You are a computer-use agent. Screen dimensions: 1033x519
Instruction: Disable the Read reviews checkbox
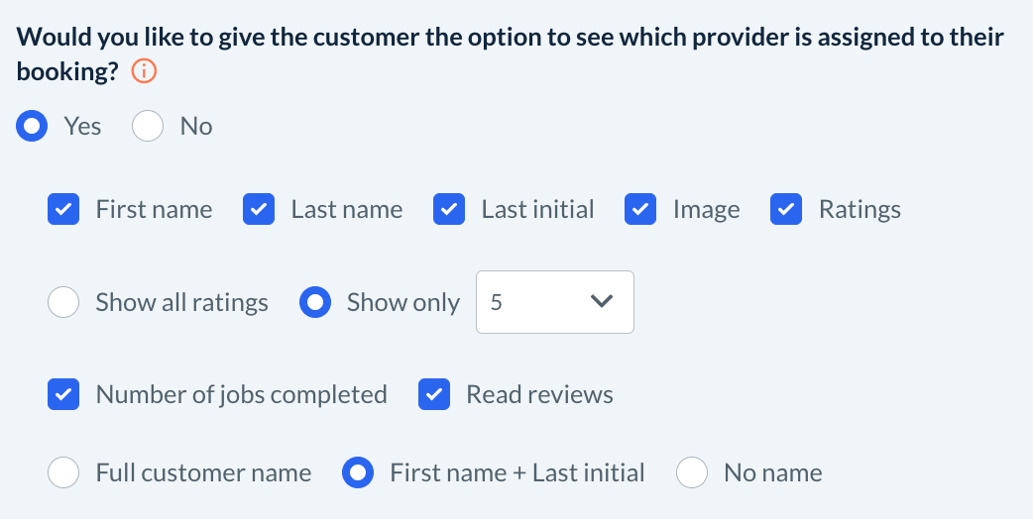pos(434,394)
